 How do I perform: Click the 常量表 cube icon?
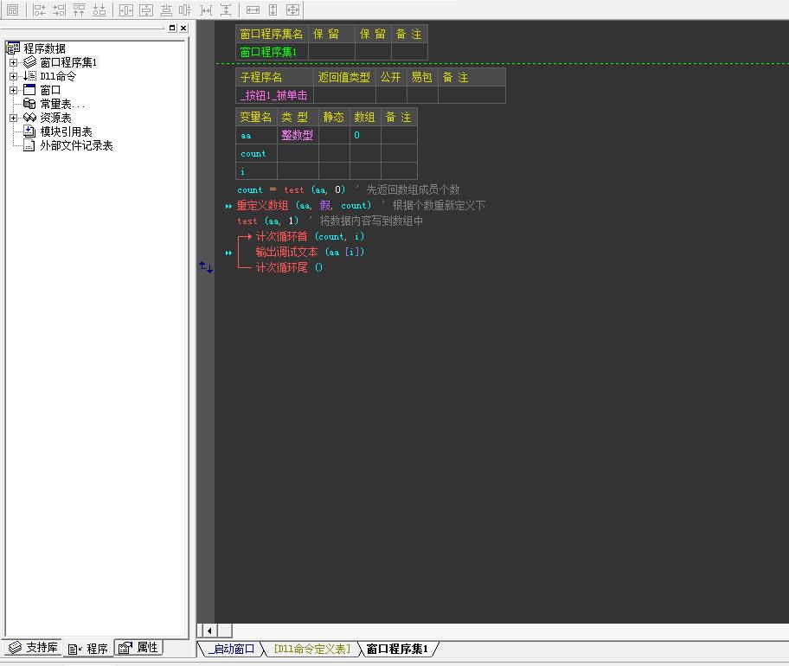(29, 104)
